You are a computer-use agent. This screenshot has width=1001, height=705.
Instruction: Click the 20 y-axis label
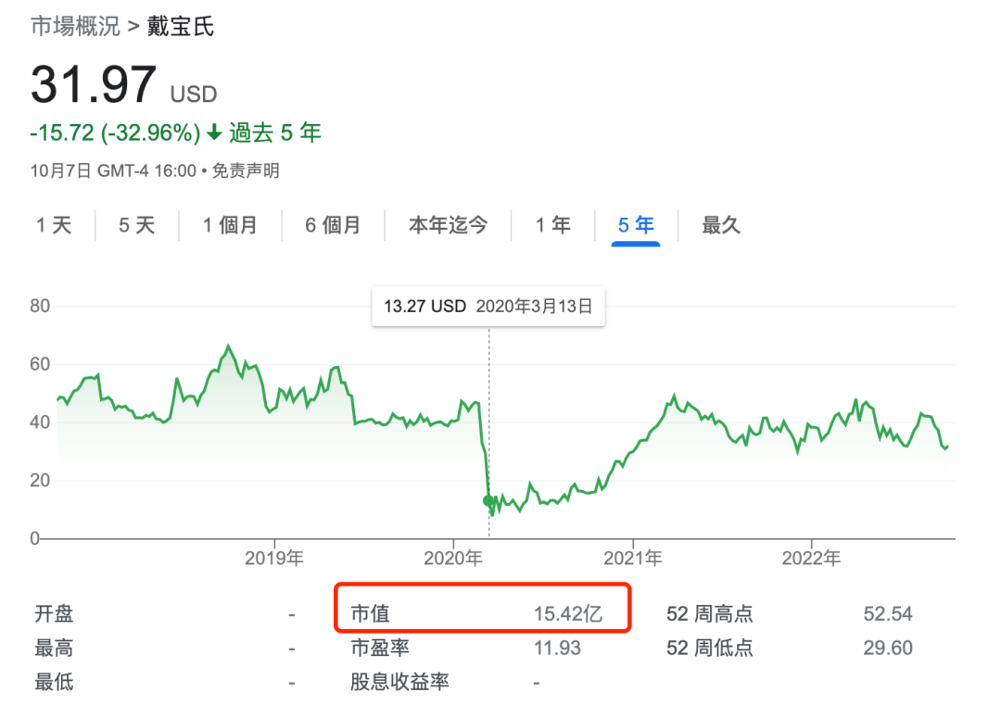[x=40, y=481]
